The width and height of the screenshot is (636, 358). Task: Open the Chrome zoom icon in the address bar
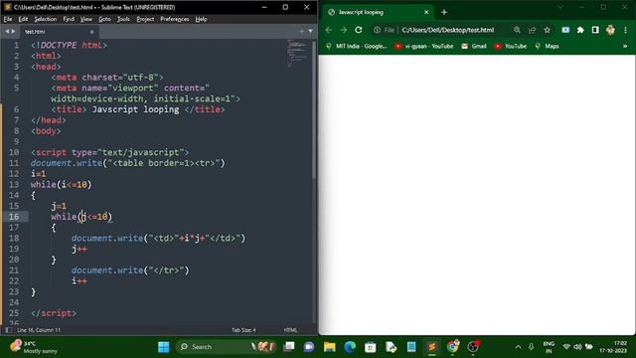pos(517,30)
